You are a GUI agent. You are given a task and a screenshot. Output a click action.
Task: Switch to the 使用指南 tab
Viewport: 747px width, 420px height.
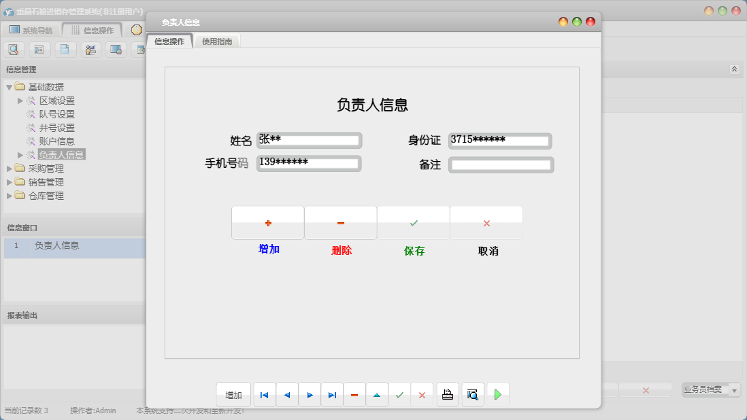216,40
